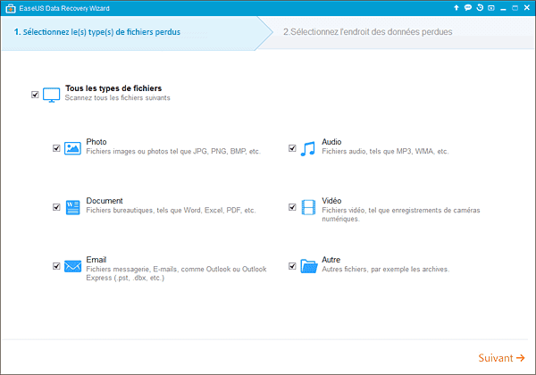Toggle the Document checkbox
The width and height of the screenshot is (536, 375).
click(56, 207)
